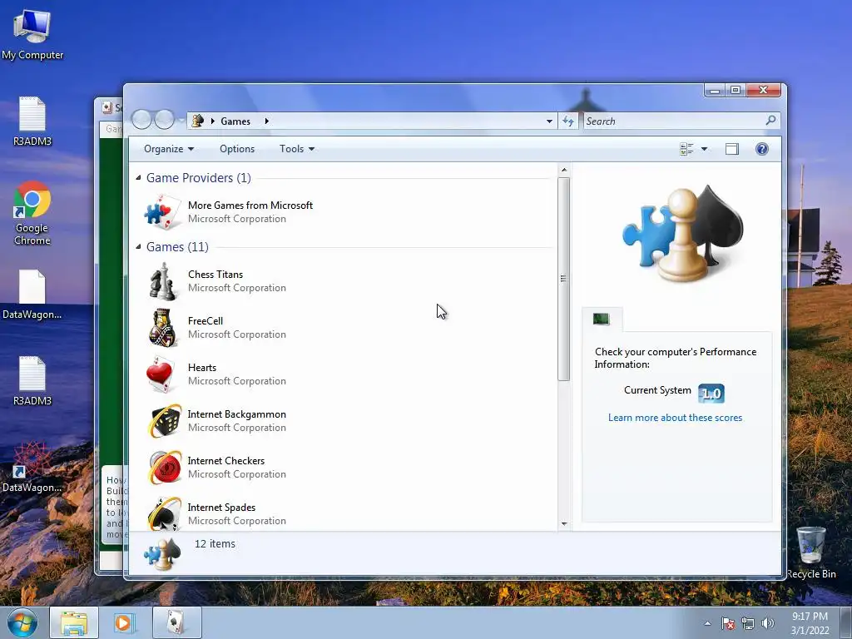This screenshot has width=852, height=639.
Task: Select the DataWagon red star shortcut
Action: tap(32, 468)
